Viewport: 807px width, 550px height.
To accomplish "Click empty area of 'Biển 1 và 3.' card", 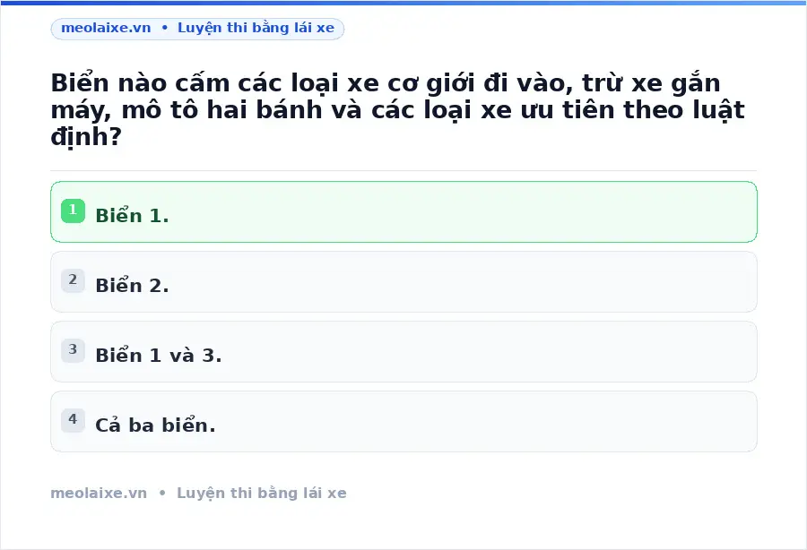I will (x=489, y=352).
